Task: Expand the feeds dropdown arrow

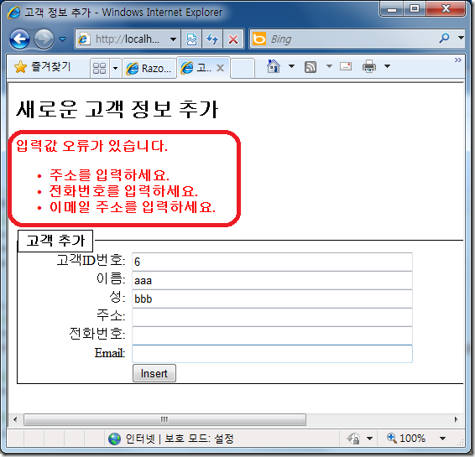Action: click(329, 66)
